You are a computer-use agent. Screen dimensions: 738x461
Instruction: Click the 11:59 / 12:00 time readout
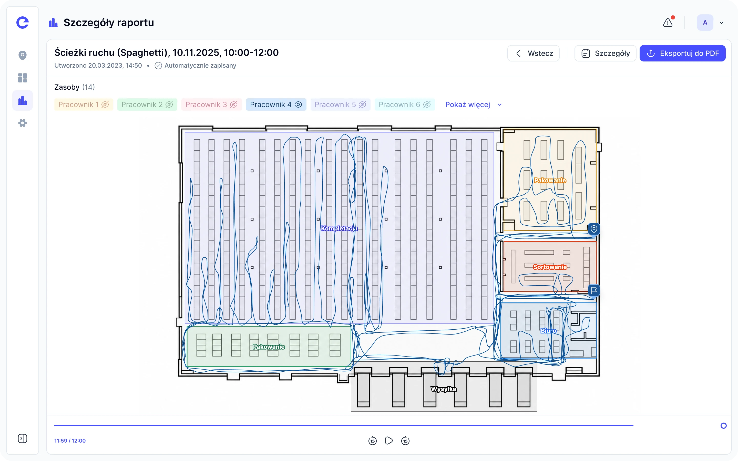(x=70, y=441)
